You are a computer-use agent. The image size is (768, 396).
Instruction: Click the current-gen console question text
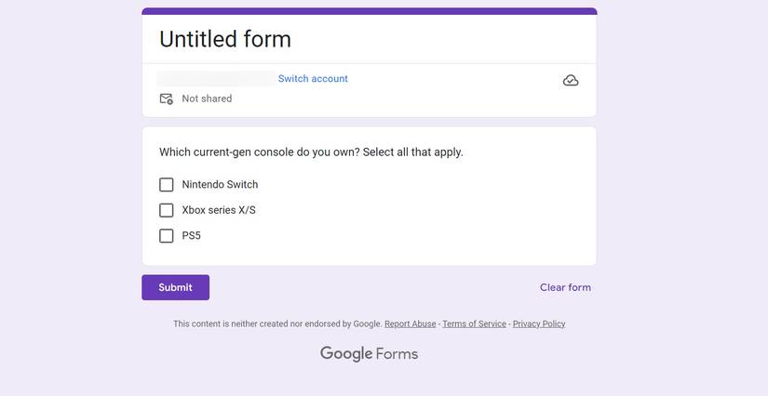[311, 152]
